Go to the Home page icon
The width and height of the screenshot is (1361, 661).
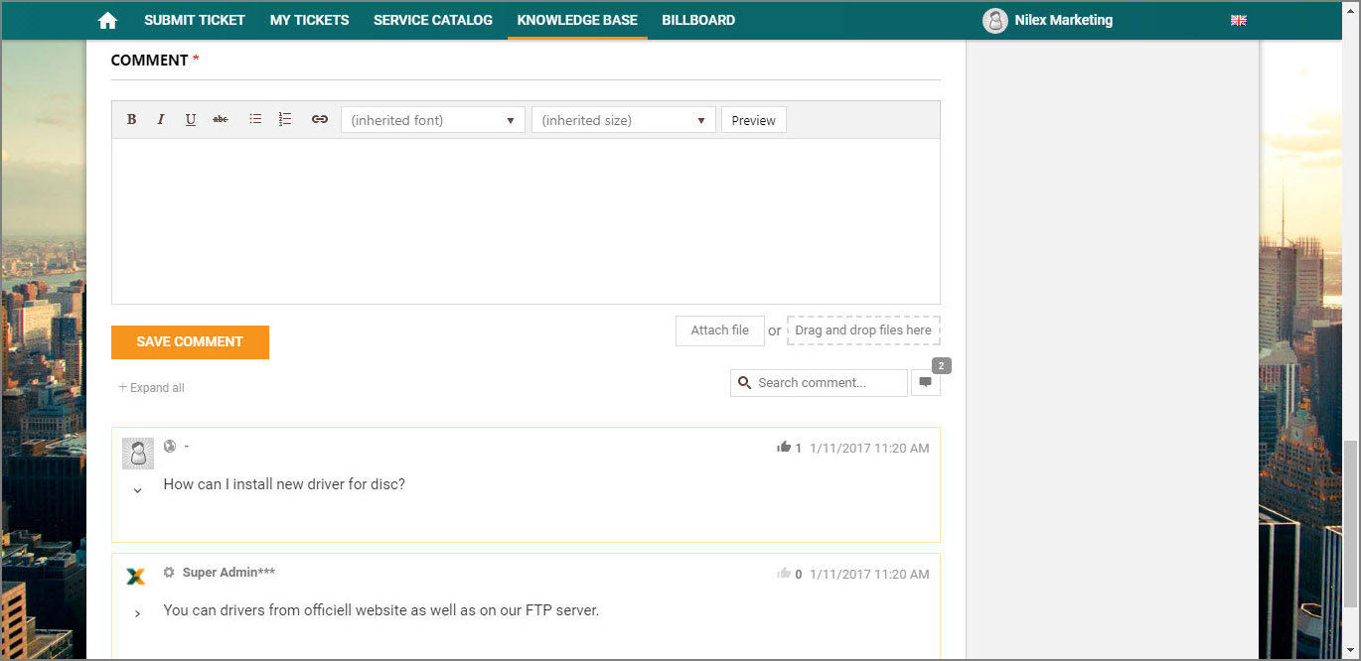pyautogui.click(x=107, y=21)
